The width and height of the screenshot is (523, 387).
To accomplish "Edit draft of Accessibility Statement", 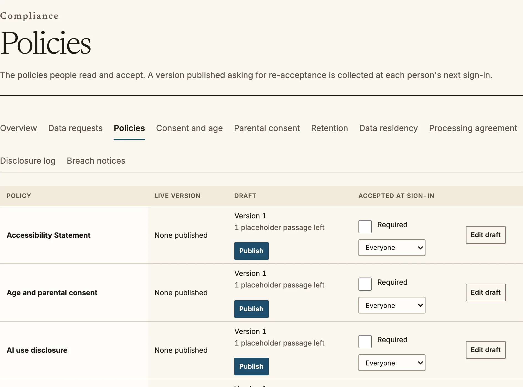I will [486, 235].
